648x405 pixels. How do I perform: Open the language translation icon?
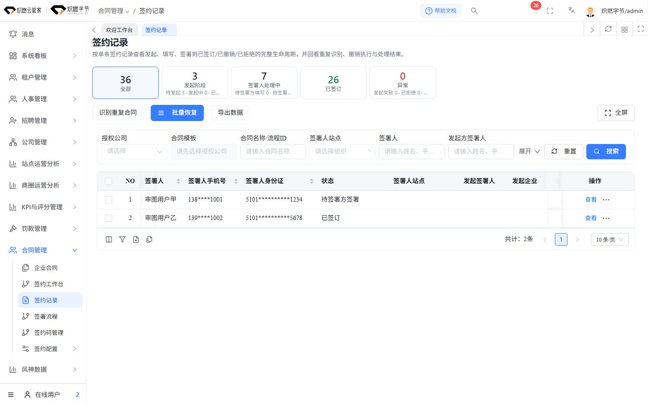coord(571,10)
